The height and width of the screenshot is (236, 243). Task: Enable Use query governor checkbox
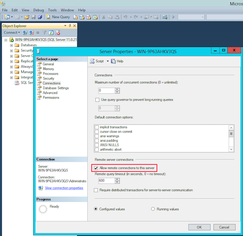pyautogui.click(x=97, y=100)
